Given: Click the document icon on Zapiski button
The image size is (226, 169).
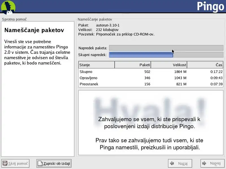Looking at the screenshot, I should [x=40, y=163].
